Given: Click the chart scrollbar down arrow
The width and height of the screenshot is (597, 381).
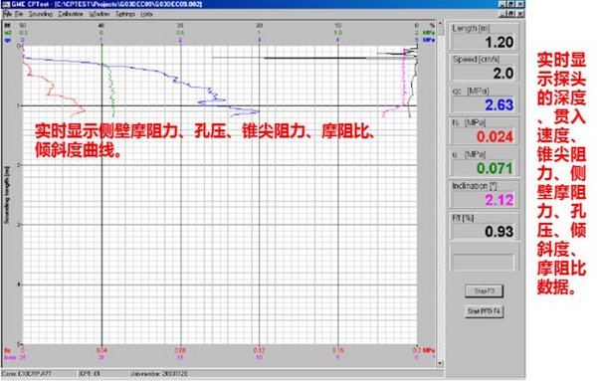Looking at the screenshot, I should click(x=440, y=363).
